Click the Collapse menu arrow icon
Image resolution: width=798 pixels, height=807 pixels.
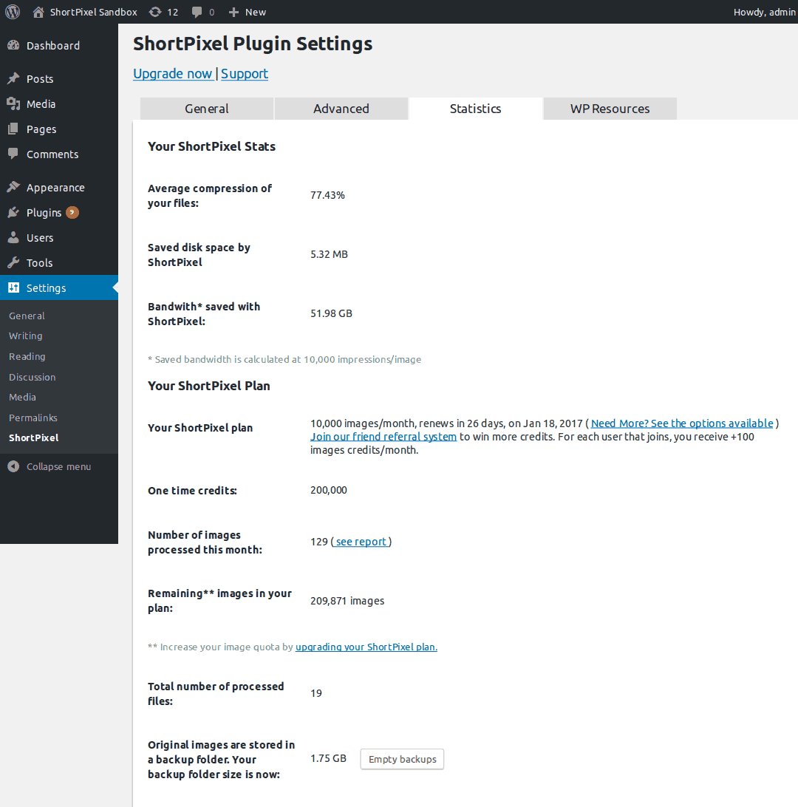[13, 466]
